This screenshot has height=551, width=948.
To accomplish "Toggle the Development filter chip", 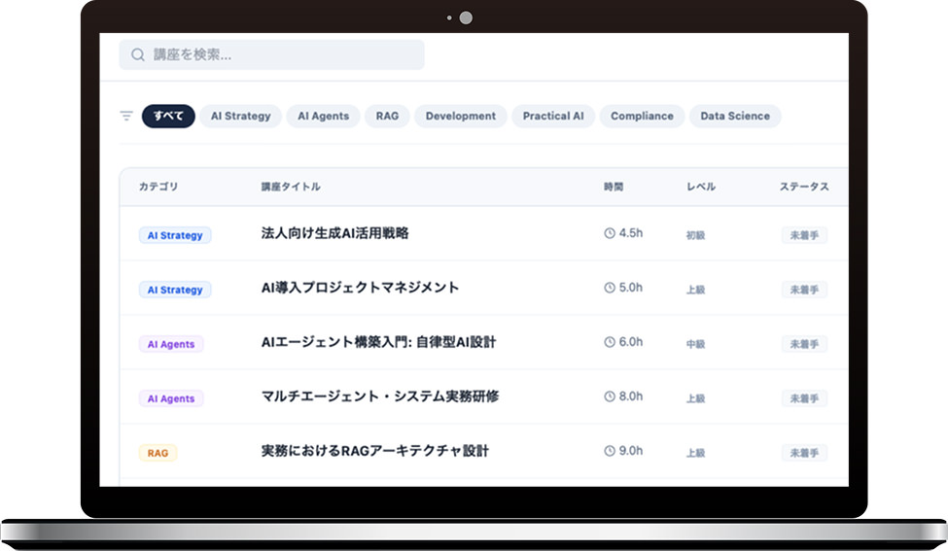I will click(x=460, y=116).
